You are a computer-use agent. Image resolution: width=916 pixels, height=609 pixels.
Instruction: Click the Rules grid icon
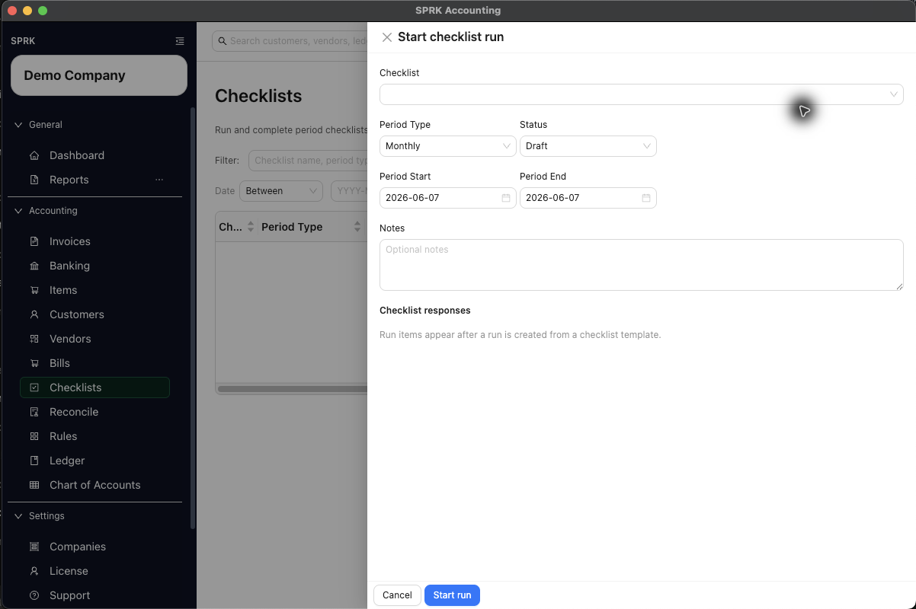[x=34, y=436]
